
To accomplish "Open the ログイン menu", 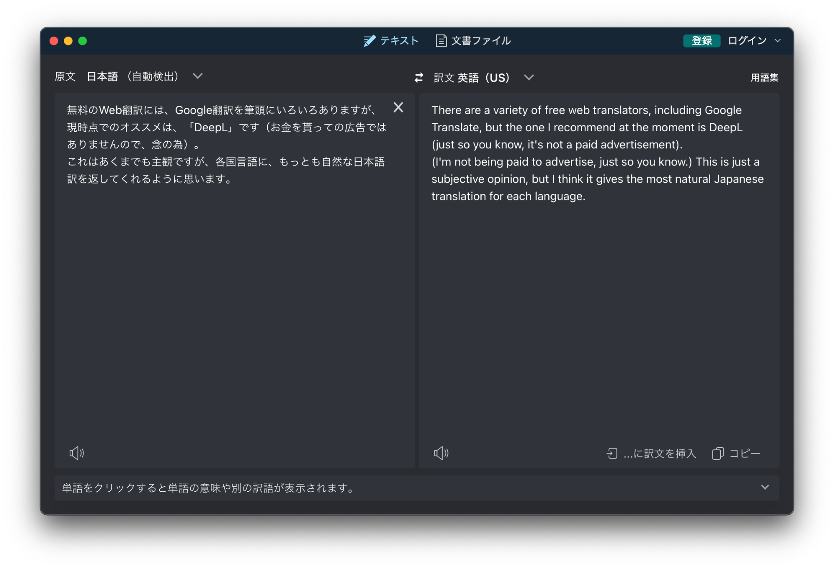I will 754,40.
